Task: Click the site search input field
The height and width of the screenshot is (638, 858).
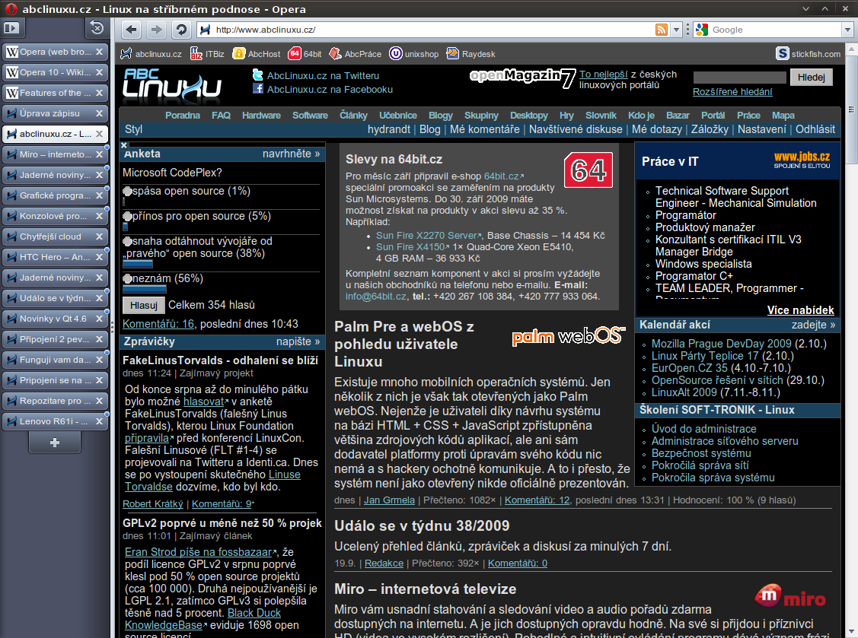Action: click(739, 77)
